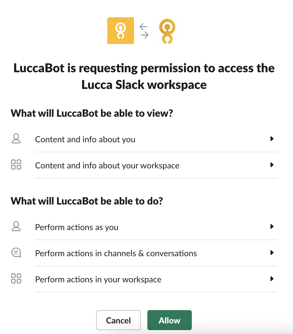Click person icon beside 'Content and info about you'
The width and height of the screenshot is (293, 334).
click(16, 139)
